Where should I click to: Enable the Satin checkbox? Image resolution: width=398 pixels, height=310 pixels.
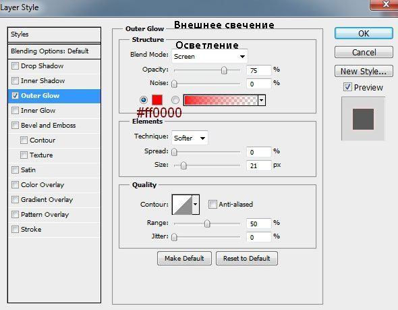pos(15,170)
